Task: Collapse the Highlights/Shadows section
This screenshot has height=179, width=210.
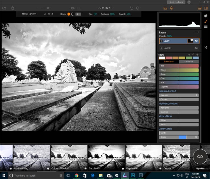Action: point(168,103)
